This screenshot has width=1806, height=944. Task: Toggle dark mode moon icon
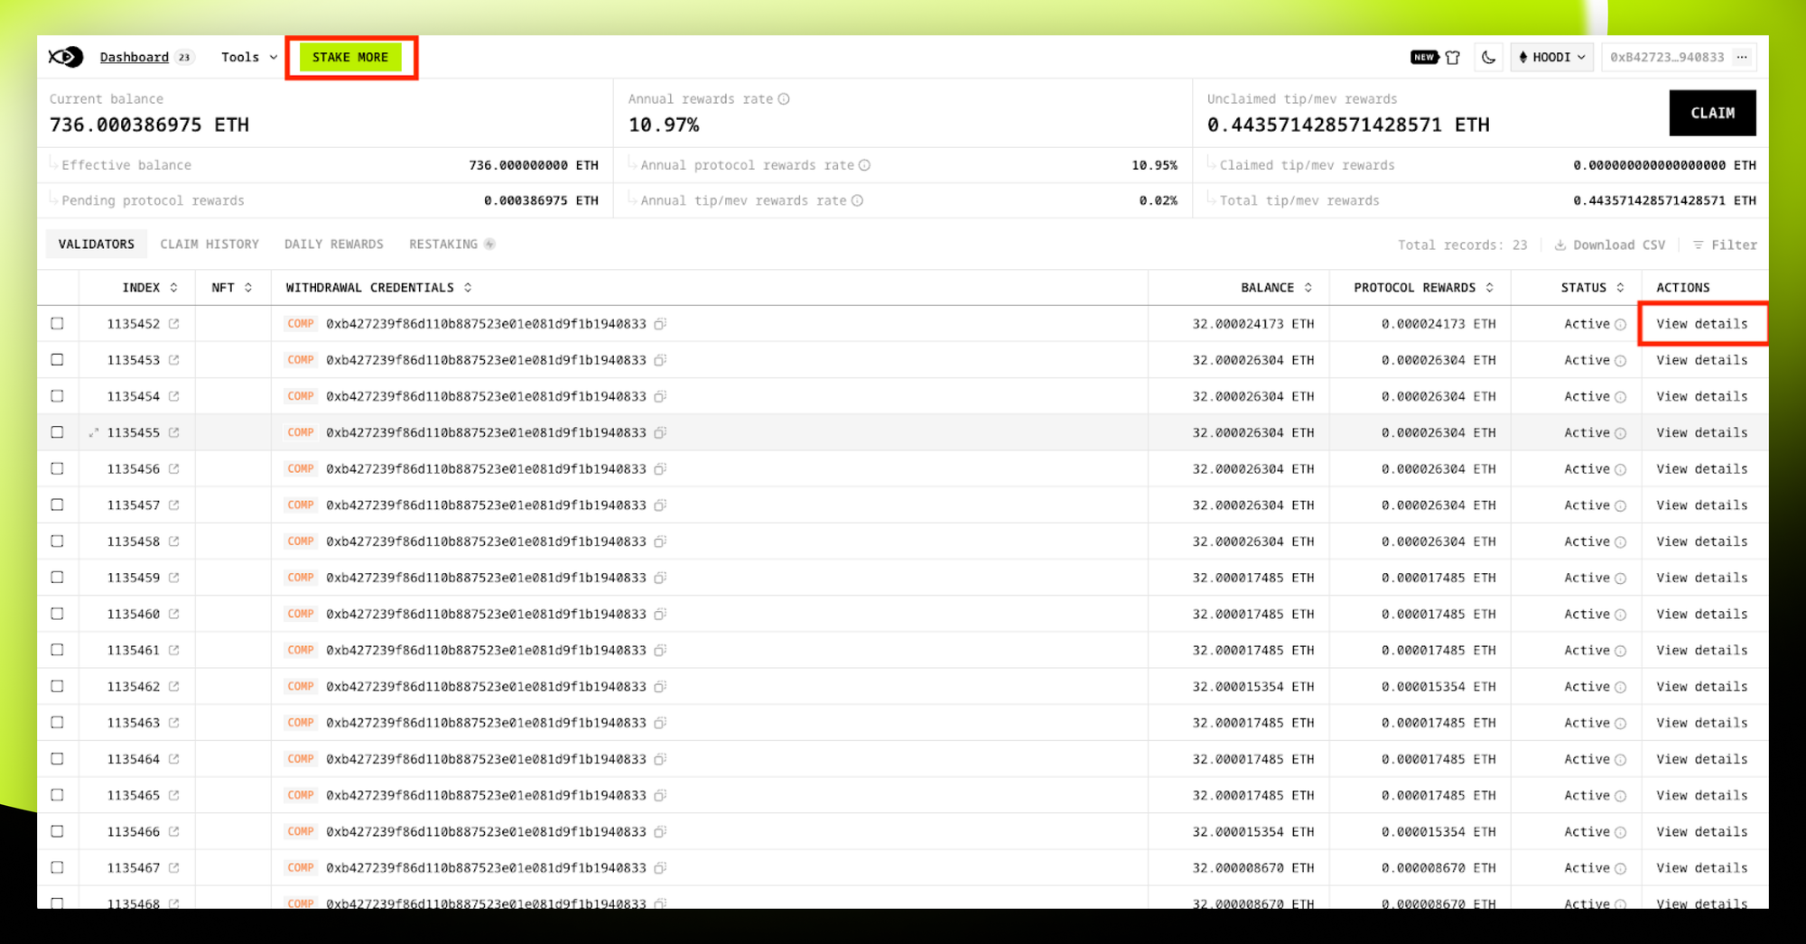[x=1488, y=57]
